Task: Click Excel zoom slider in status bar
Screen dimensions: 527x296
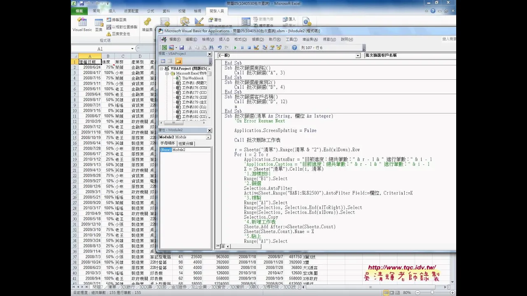Action: tap(432, 293)
